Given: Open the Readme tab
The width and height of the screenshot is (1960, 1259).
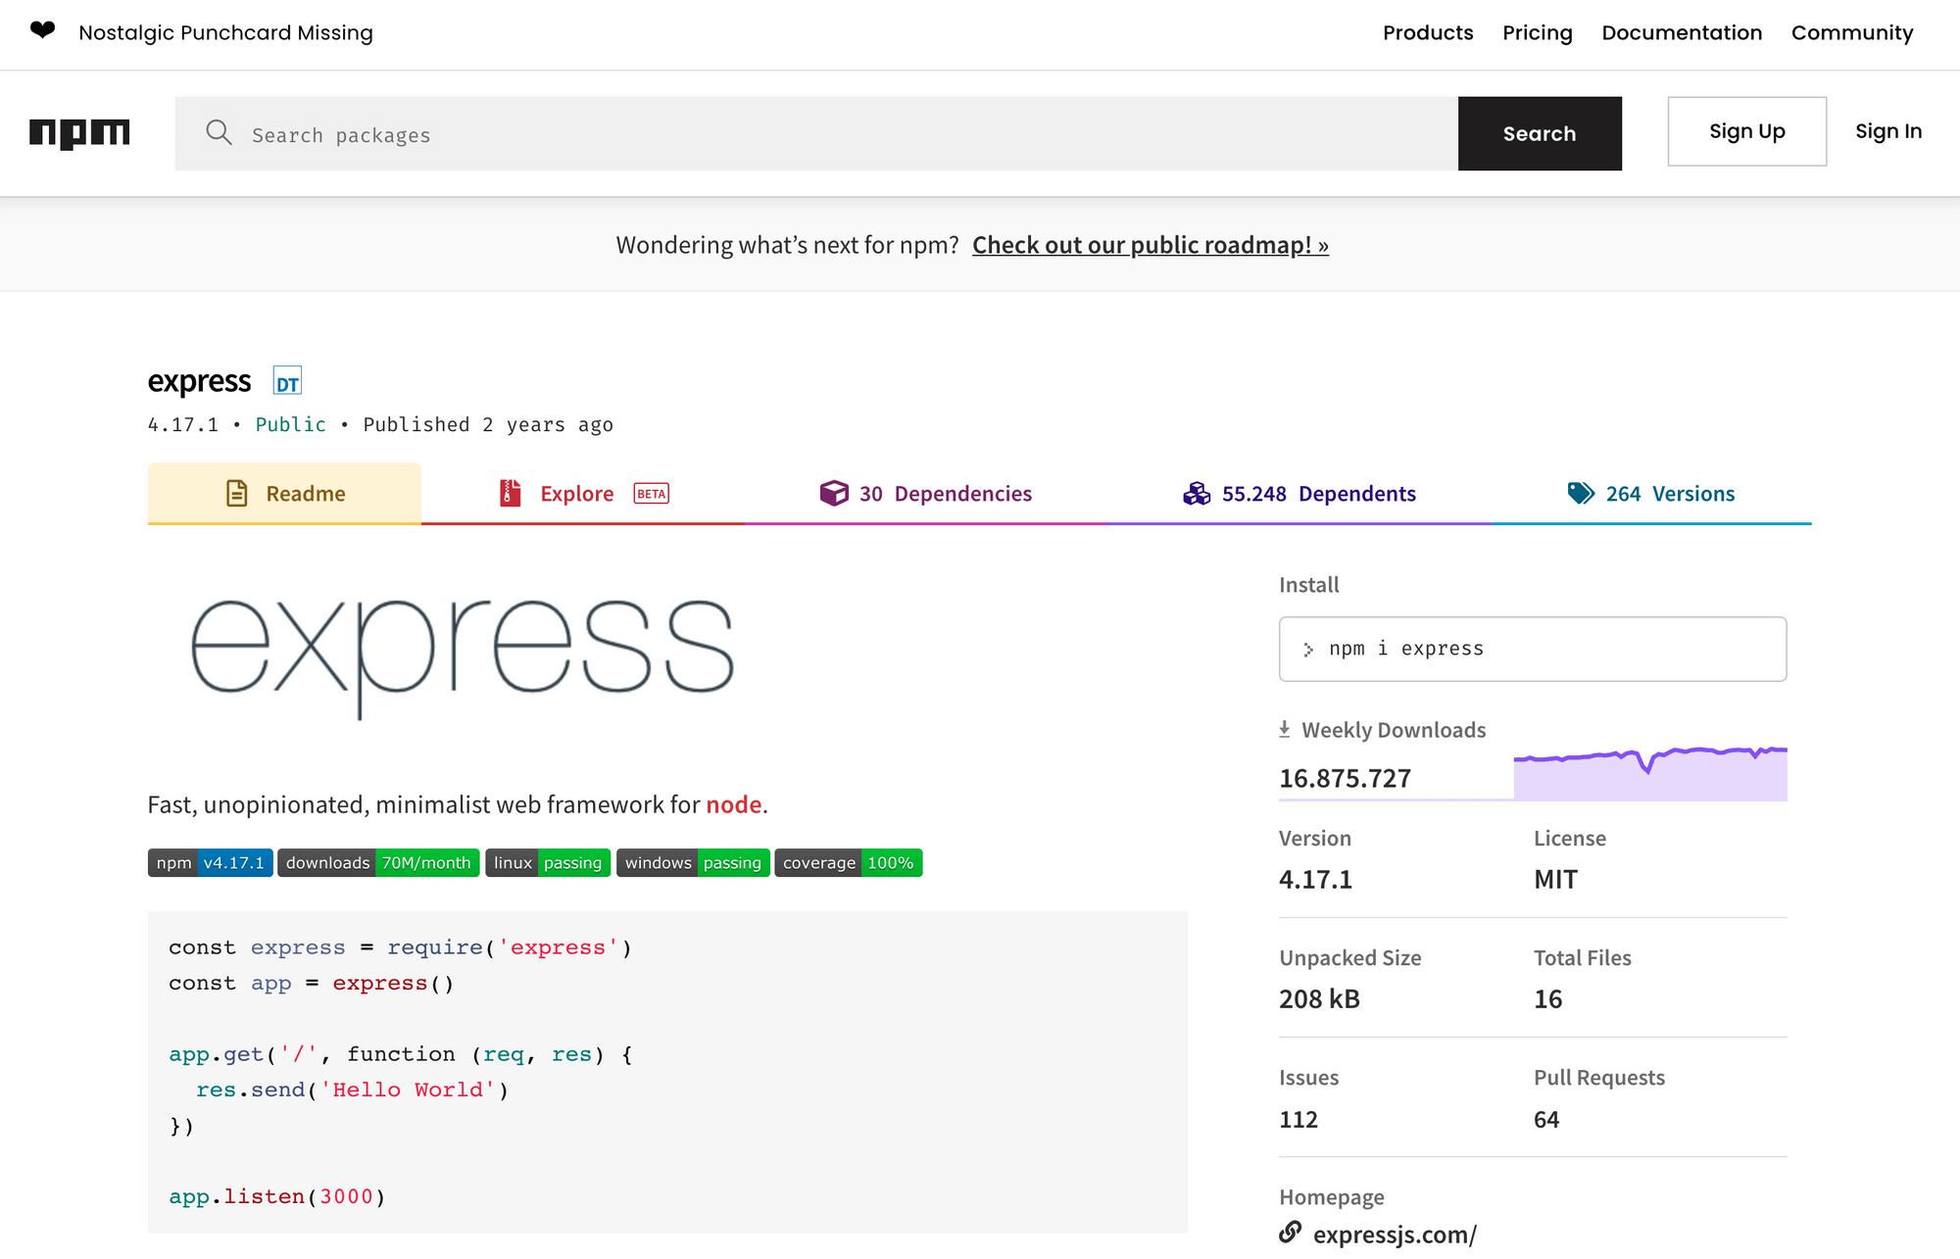Looking at the screenshot, I should pos(284,494).
